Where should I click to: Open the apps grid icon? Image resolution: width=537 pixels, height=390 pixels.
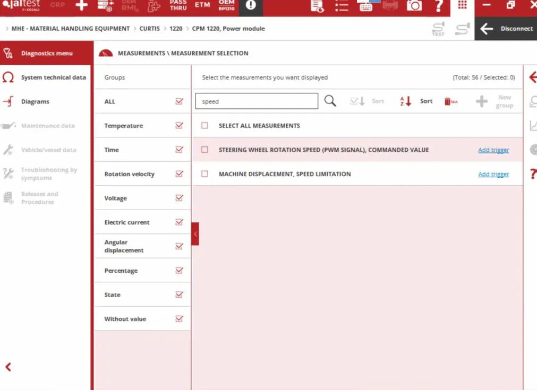coord(462,5)
